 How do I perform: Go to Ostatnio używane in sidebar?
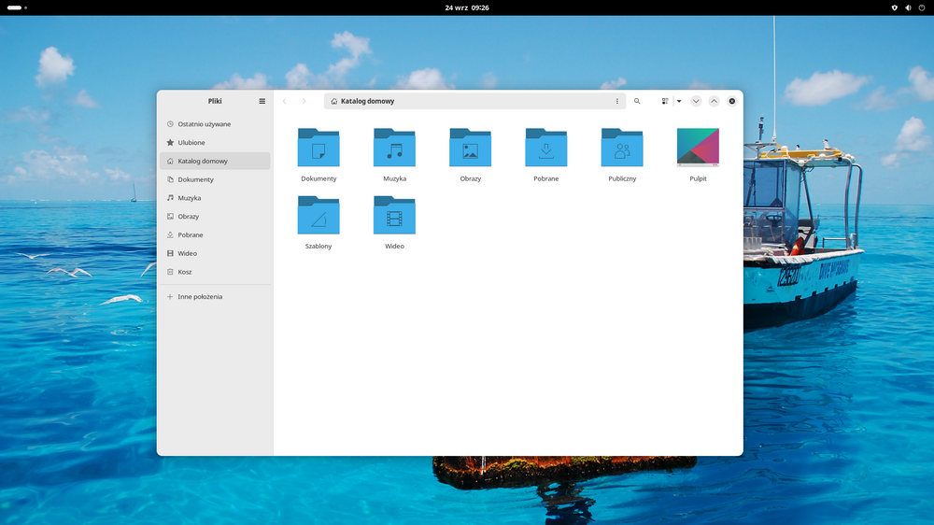pyautogui.click(x=204, y=124)
